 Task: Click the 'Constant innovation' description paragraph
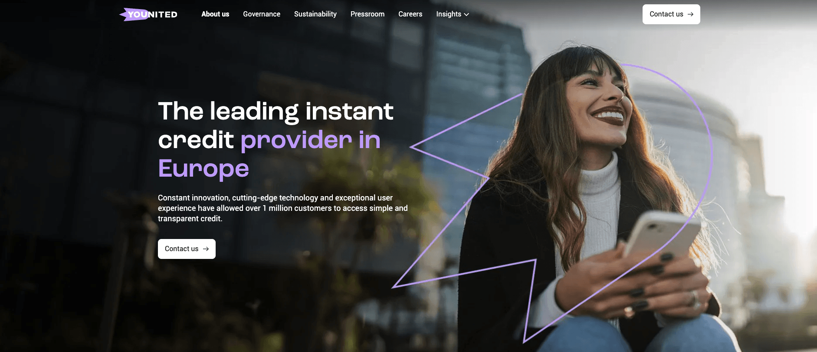(x=283, y=208)
